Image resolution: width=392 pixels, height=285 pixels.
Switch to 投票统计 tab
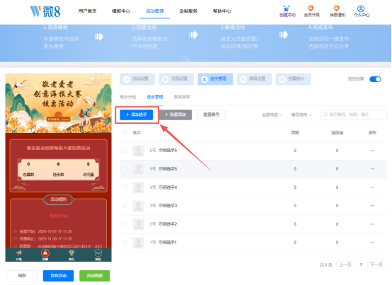(x=293, y=79)
